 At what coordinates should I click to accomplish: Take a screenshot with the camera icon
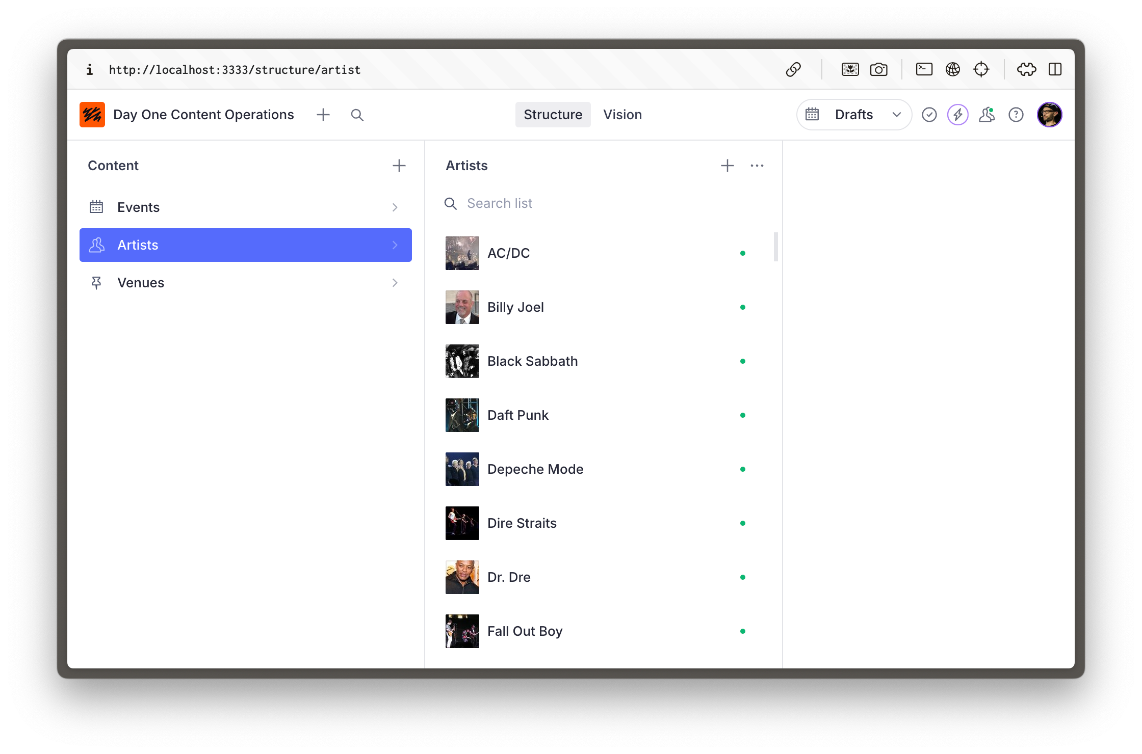coord(878,69)
